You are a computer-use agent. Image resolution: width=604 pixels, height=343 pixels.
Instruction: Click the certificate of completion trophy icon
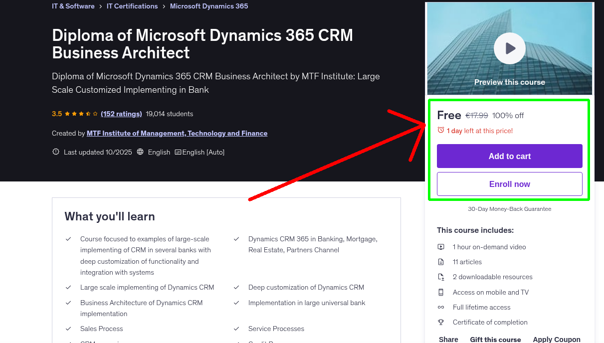coord(441,322)
